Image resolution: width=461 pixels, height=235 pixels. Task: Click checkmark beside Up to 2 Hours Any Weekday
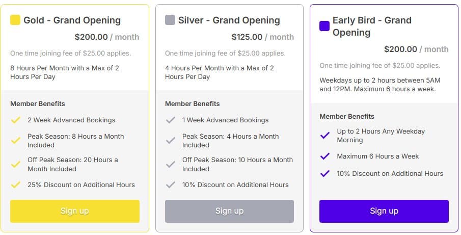324,136
